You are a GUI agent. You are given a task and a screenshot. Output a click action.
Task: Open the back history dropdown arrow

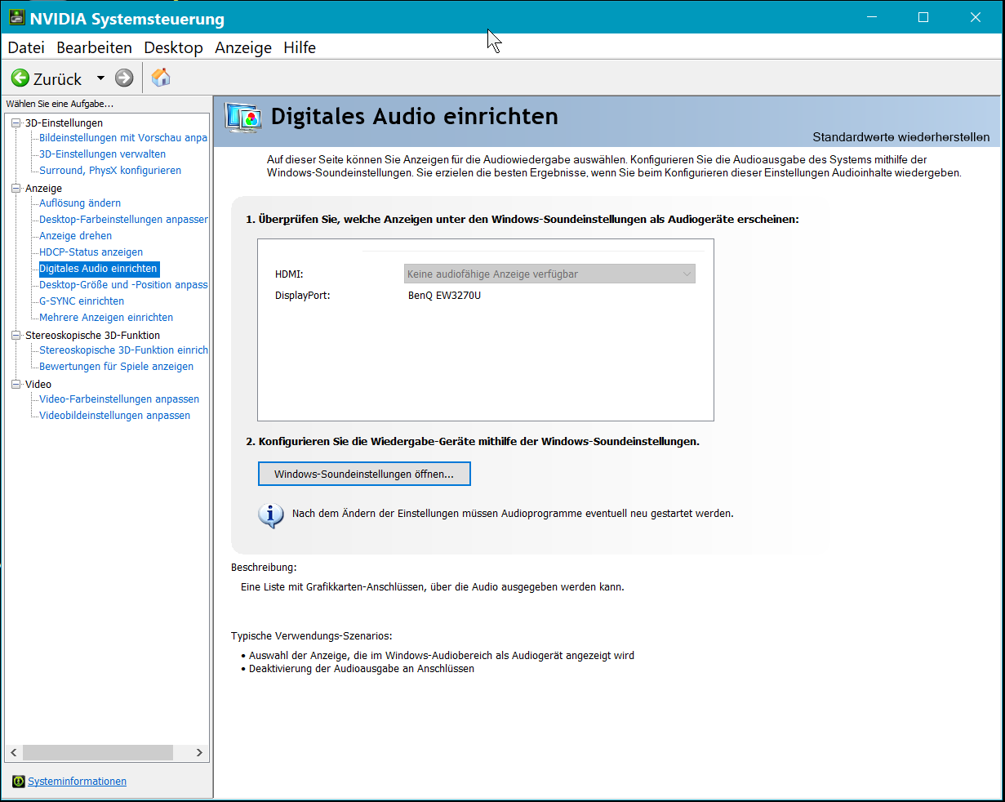coord(100,78)
